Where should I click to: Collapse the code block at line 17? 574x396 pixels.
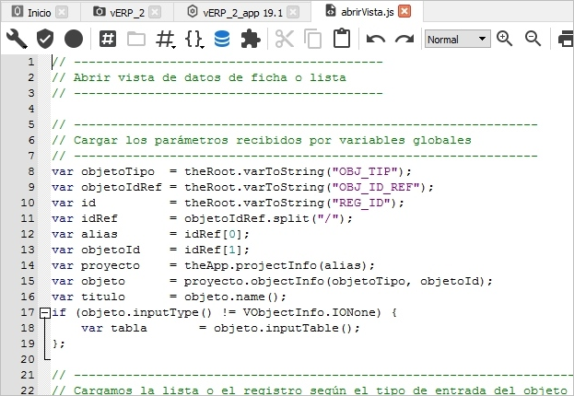coord(43,313)
